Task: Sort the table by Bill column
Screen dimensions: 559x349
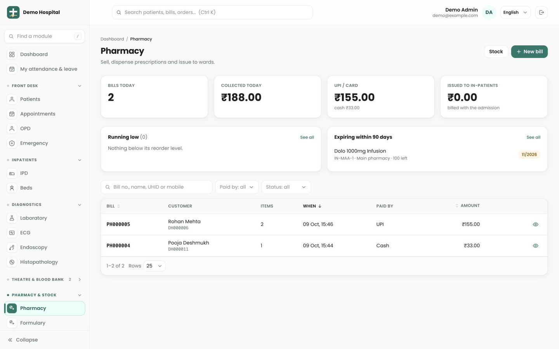Action: click(x=113, y=206)
